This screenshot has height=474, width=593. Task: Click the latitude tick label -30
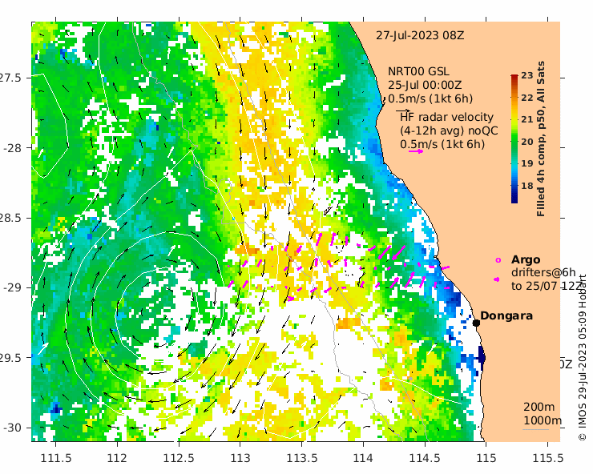[x=13, y=428]
